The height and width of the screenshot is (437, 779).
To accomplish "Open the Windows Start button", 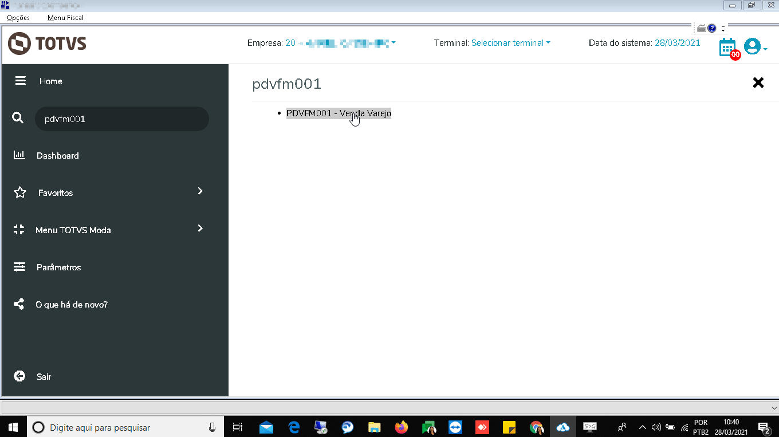I will click(x=13, y=427).
